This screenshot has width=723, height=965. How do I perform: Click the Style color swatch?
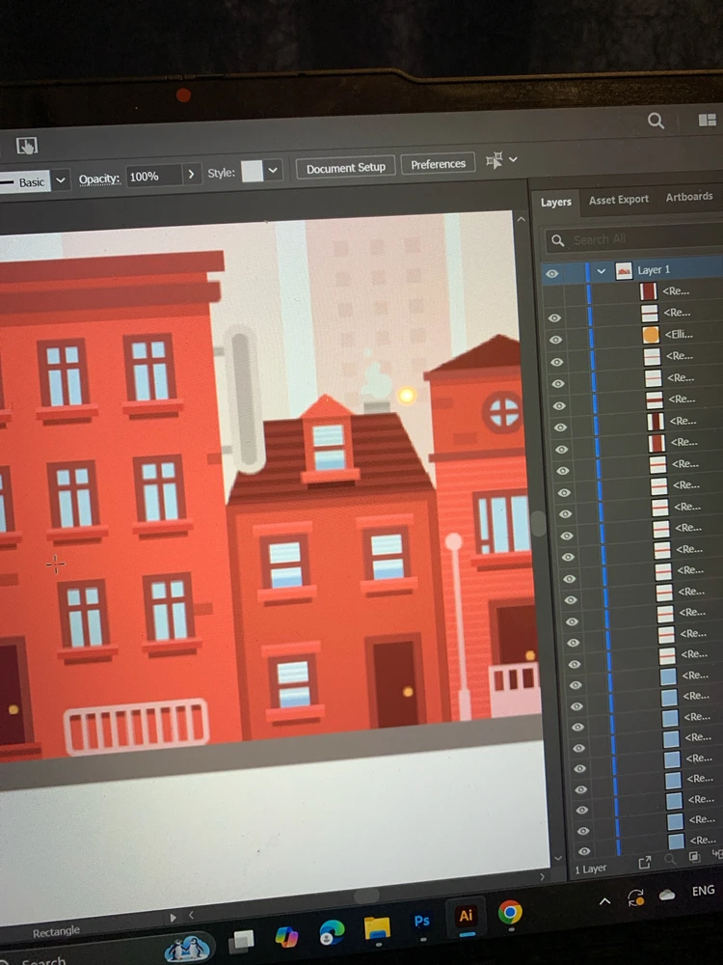pos(252,172)
